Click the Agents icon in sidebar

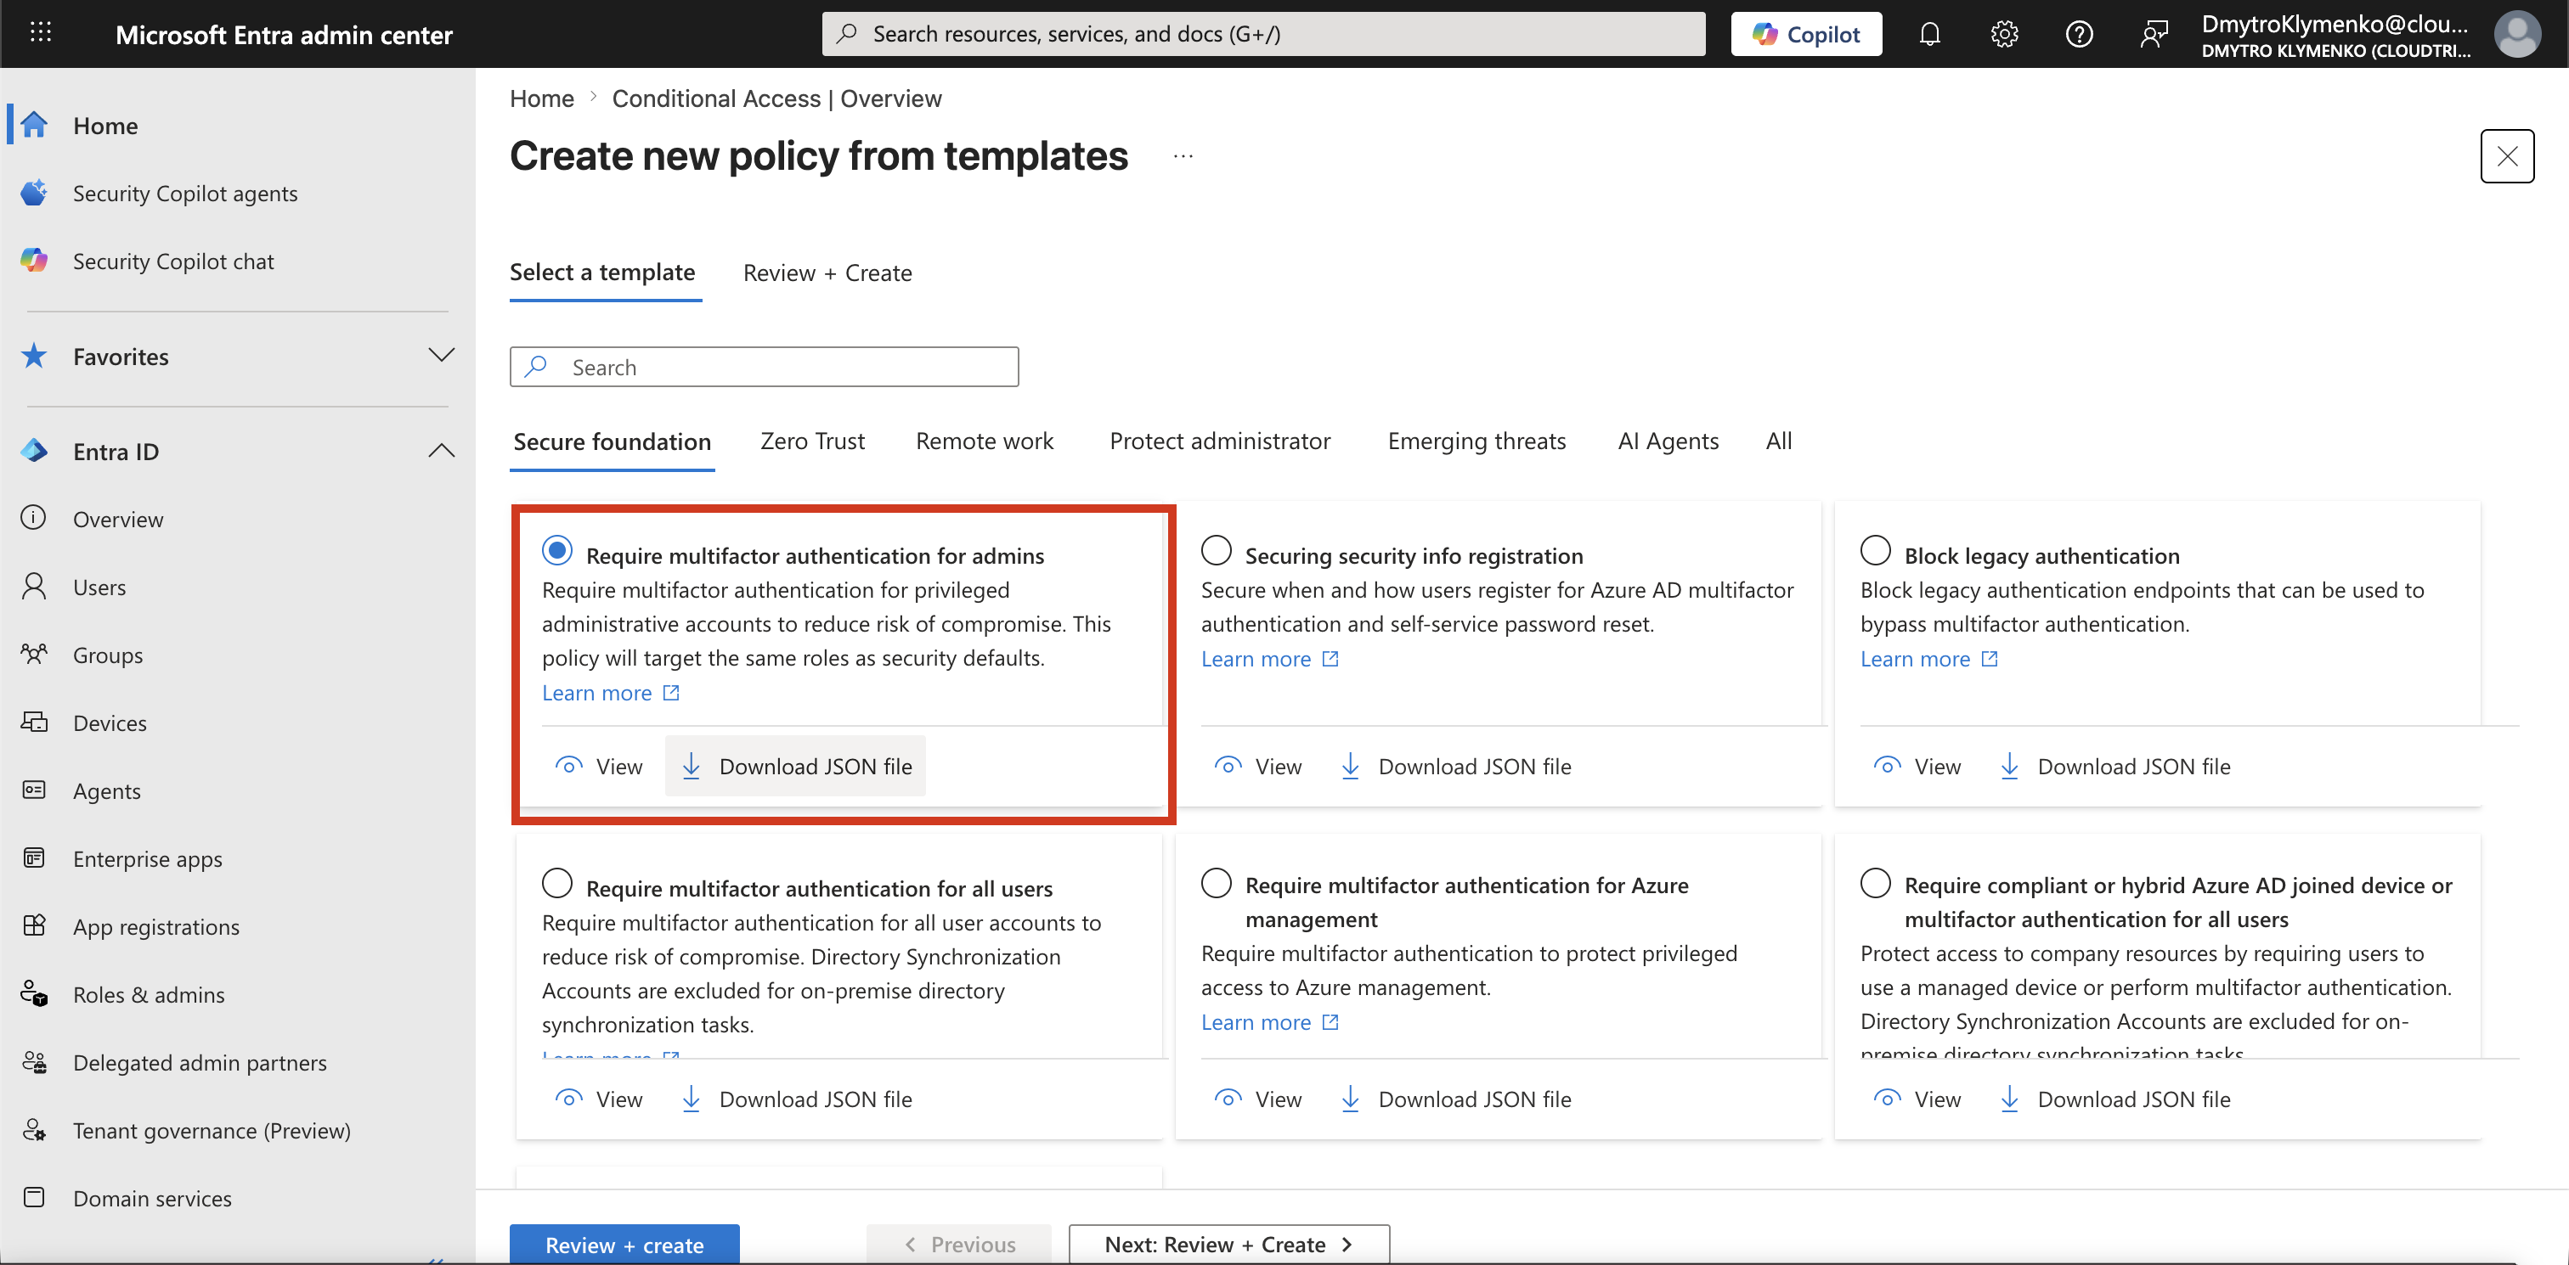[34, 790]
